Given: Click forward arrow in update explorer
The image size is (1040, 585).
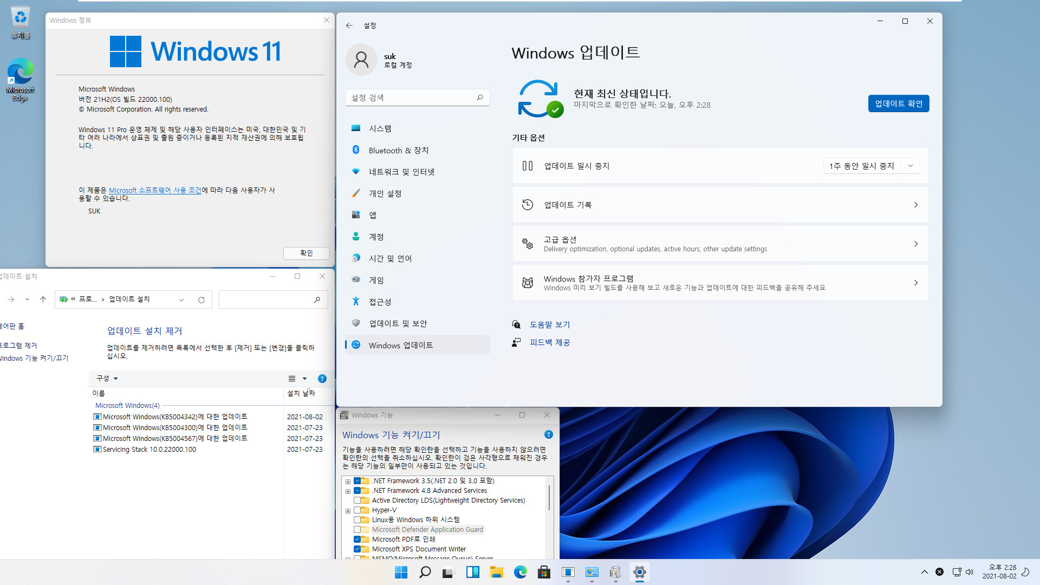Looking at the screenshot, I should 11,300.
